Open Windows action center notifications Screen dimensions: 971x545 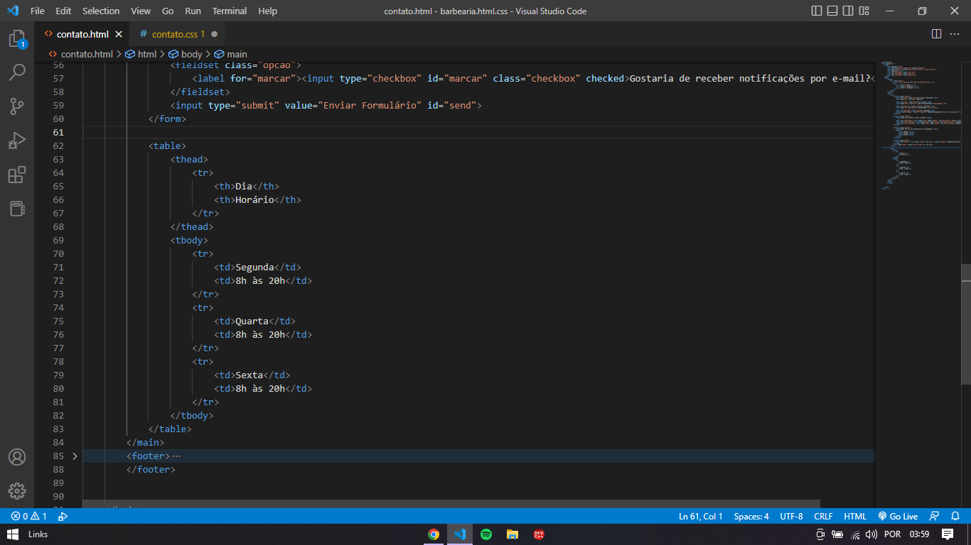pyautogui.click(x=948, y=534)
